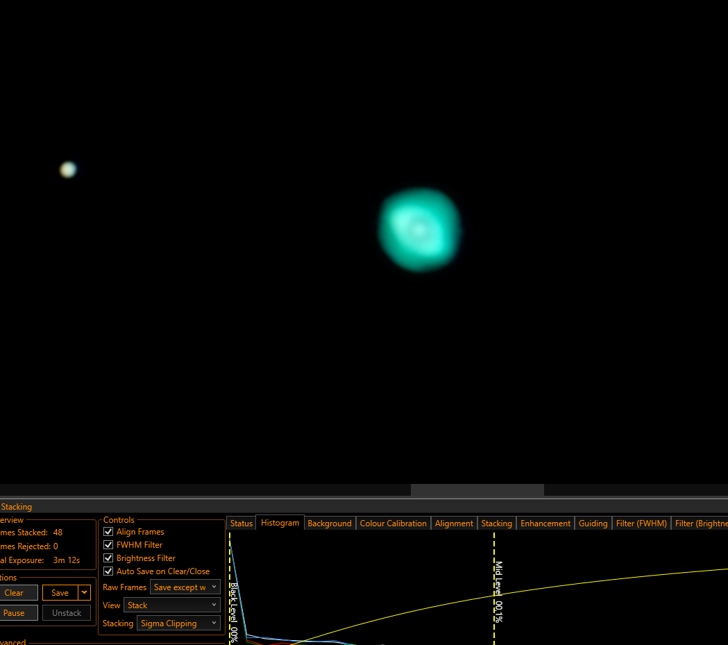This screenshot has height=645, width=728.
Task: Save the current stack
Action: tap(60, 592)
